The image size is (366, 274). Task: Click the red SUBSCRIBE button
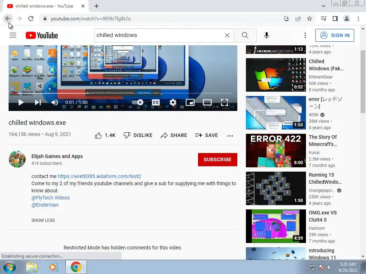(218, 159)
